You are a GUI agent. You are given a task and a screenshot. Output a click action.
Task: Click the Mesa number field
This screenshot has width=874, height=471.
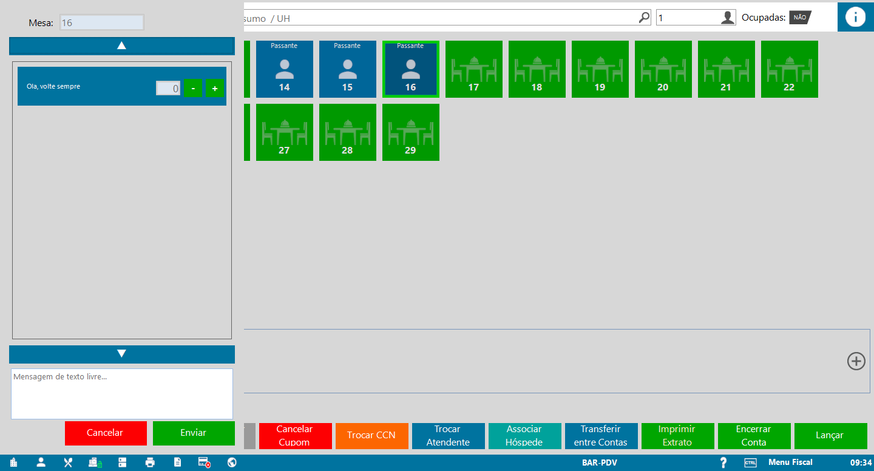coord(102,22)
